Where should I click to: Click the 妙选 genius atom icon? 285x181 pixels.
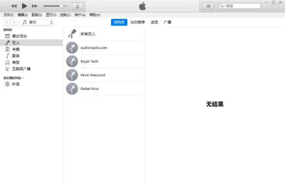click(x=7, y=84)
